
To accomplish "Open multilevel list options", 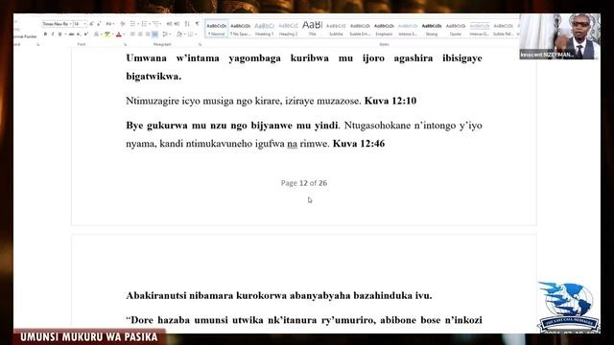I will (x=155, y=24).
